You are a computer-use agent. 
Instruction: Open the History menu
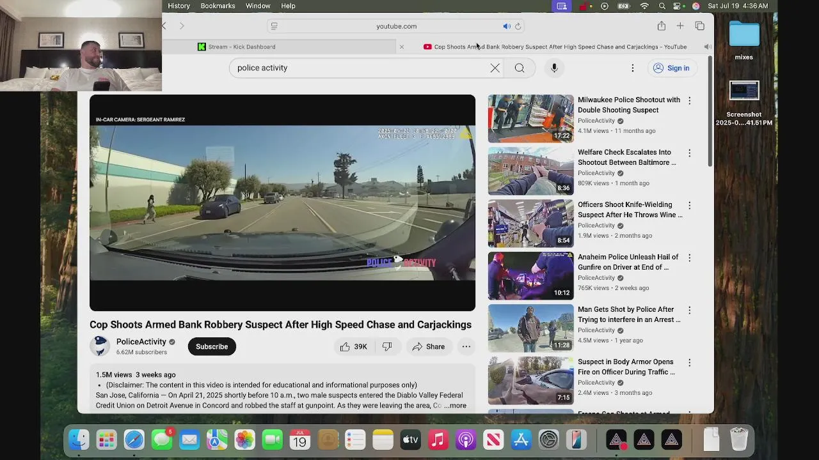pyautogui.click(x=179, y=6)
